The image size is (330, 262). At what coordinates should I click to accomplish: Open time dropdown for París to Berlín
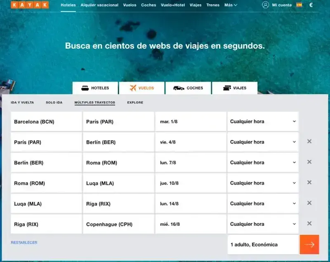263,142
